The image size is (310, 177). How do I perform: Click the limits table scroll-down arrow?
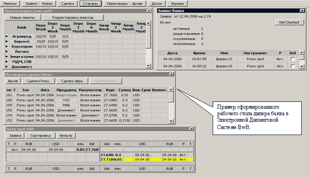point(148,66)
